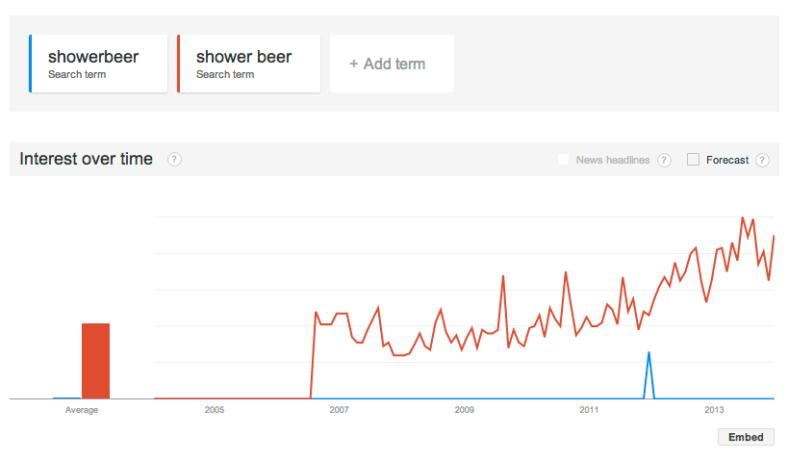Click the Add term button
Viewport: 788px width, 461px height.
click(x=392, y=64)
